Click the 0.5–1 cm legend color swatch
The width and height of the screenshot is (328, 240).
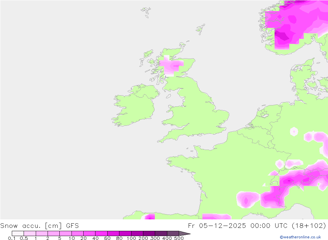pyautogui.click(x=30, y=233)
